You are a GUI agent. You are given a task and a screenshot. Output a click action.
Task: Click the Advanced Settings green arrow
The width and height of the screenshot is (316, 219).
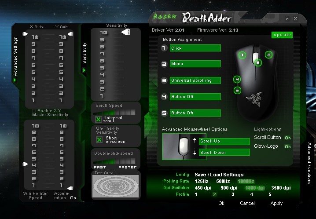15,80
